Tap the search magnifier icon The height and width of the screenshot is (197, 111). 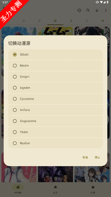tap(88, 10)
